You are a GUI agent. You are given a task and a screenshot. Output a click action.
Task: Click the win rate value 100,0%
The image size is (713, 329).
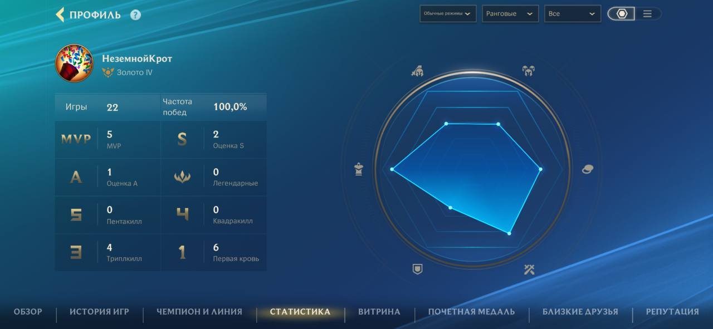click(230, 107)
